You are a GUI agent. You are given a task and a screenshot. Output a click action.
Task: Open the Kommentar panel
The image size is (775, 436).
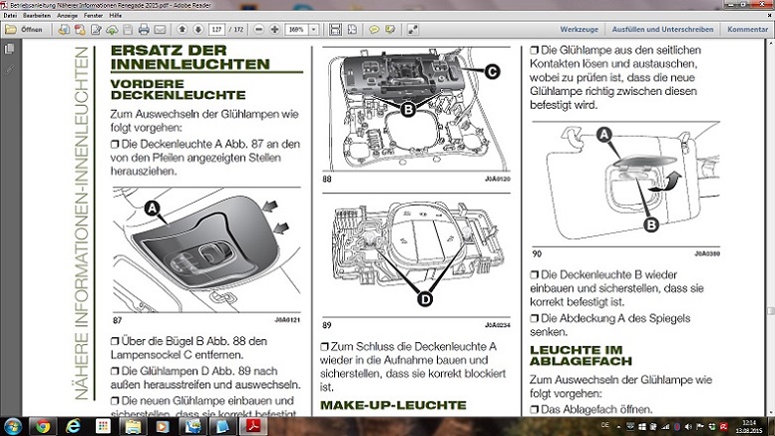pos(747,30)
